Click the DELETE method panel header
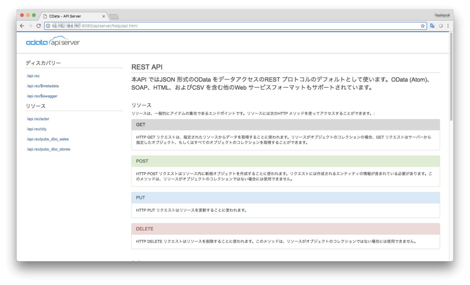470x285 pixels. [286, 229]
